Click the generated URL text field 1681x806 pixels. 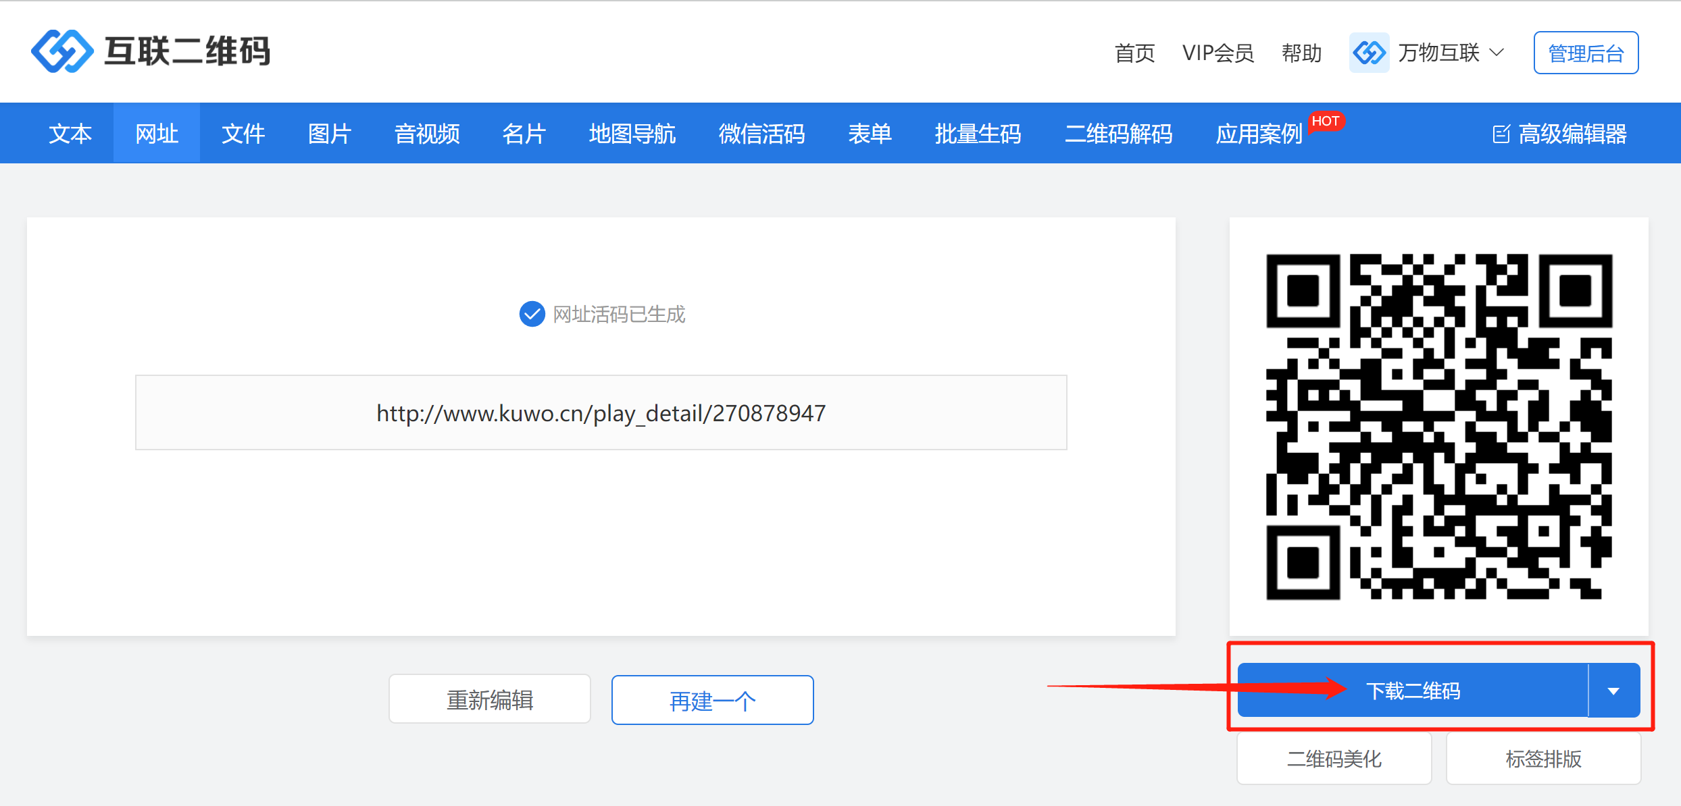[601, 412]
